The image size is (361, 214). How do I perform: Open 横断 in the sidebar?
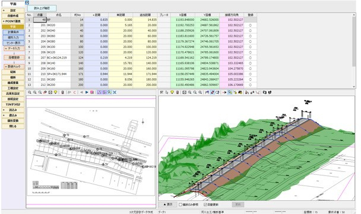pos(13,78)
